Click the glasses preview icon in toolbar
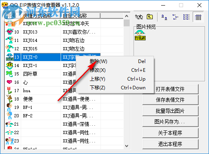 (139, 17)
